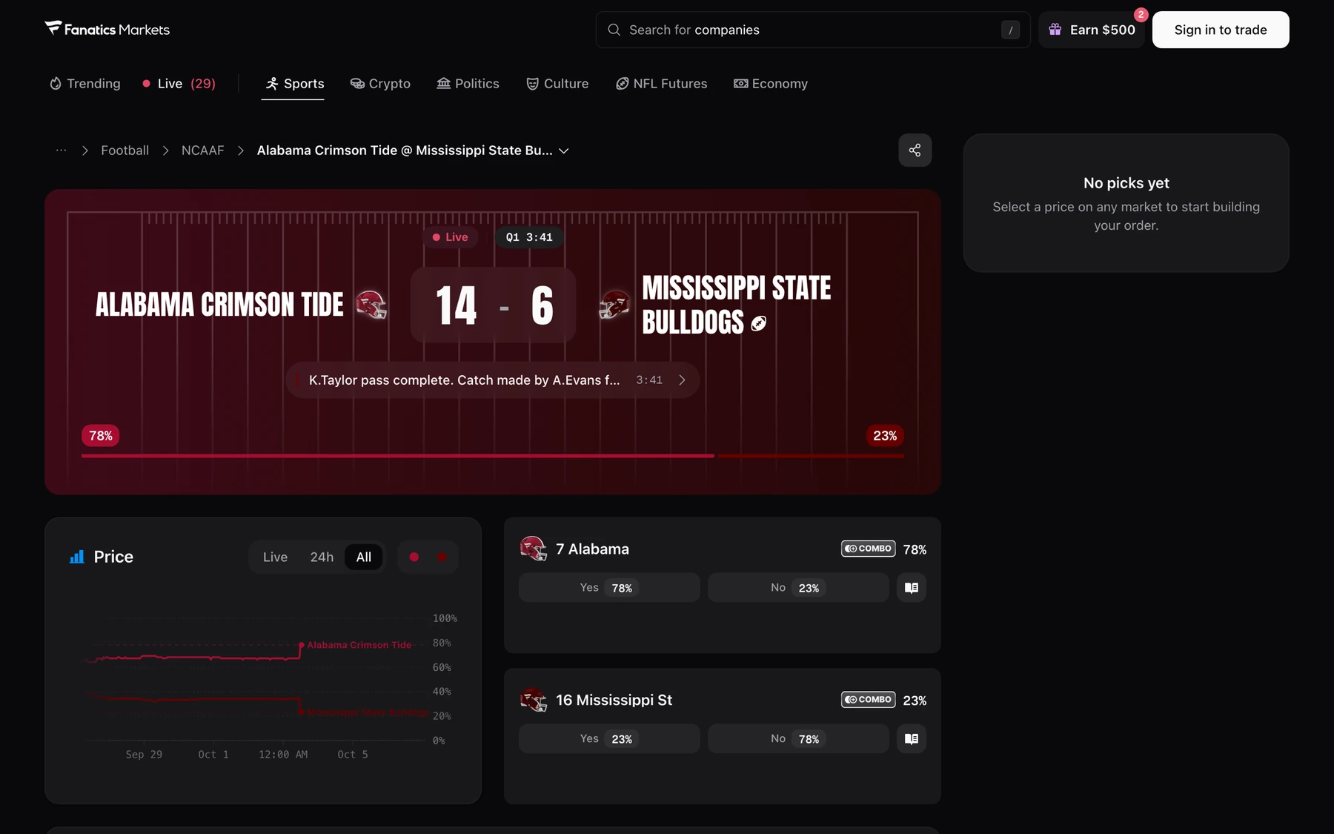Toggle the first red series dot in chart
This screenshot has width=1334, height=834.
[x=414, y=557]
